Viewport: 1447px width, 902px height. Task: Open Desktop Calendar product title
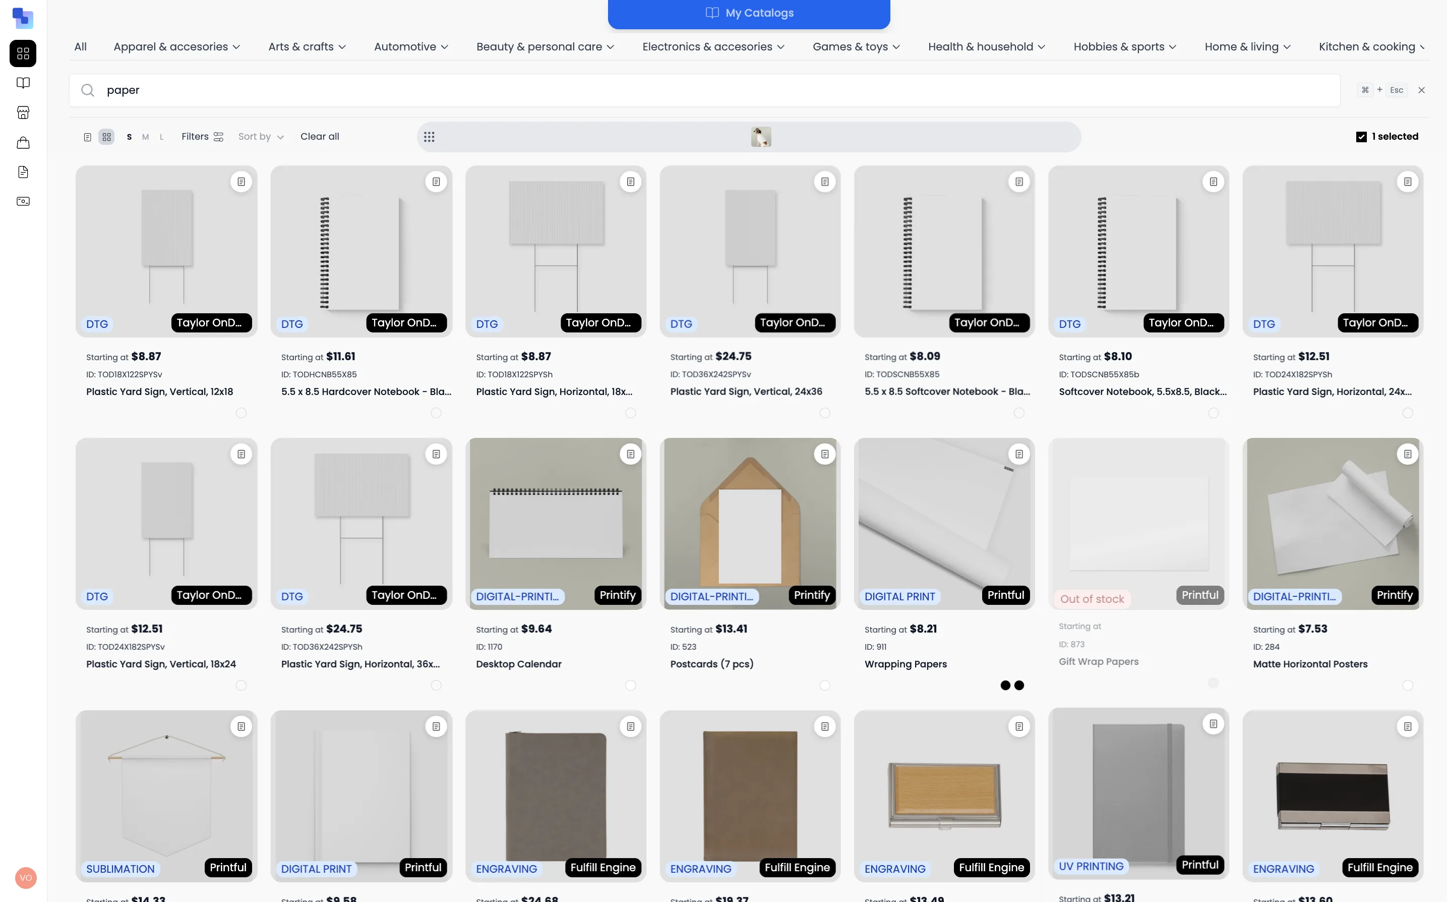click(x=518, y=664)
